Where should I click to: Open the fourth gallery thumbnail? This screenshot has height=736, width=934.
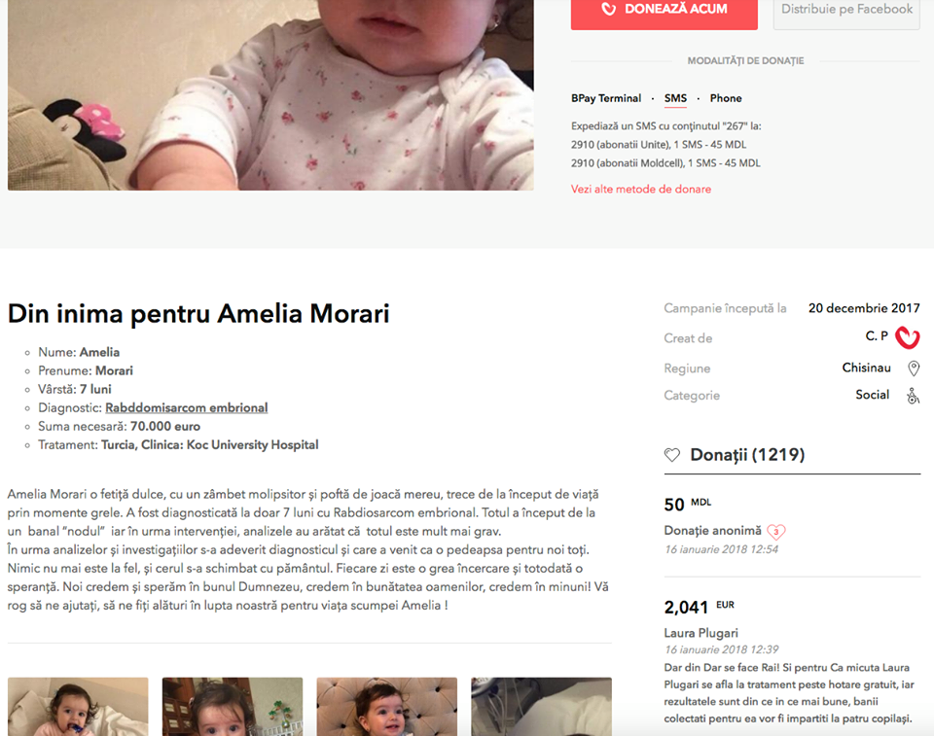542,706
